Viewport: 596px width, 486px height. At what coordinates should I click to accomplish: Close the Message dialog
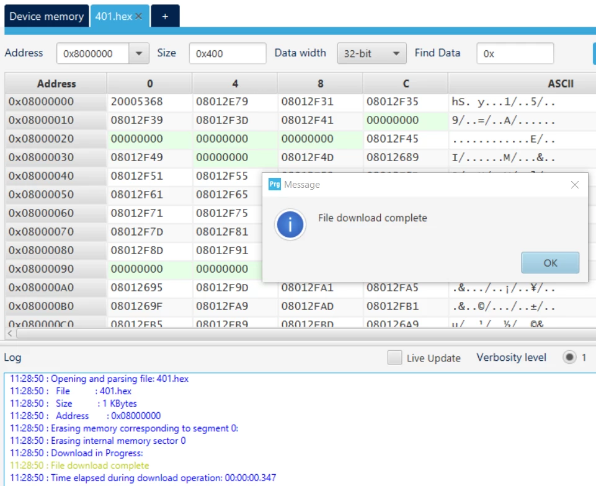click(x=575, y=185)
